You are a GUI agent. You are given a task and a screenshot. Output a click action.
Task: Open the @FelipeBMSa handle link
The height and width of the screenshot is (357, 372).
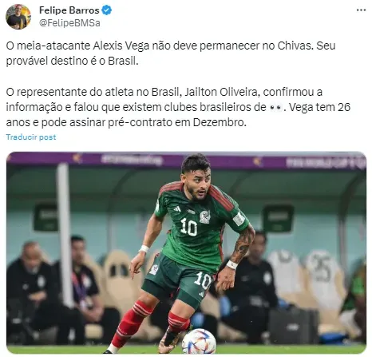(x=69, y=23)
